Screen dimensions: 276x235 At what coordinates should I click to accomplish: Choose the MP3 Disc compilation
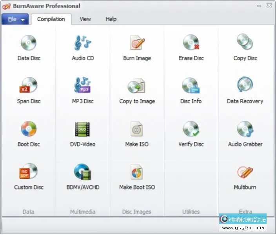coord(83,90)
